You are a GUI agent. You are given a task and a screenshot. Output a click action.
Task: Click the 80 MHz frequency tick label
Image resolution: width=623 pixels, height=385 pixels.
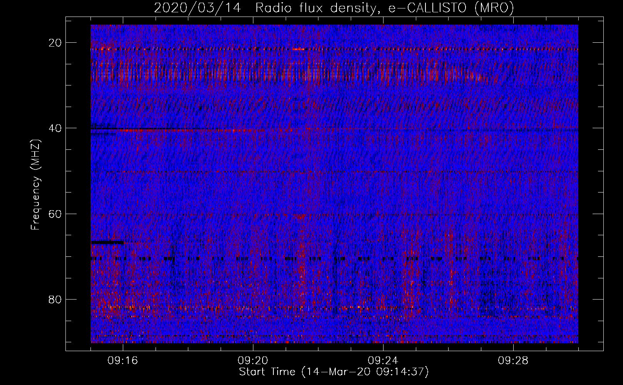click(55, 299)
